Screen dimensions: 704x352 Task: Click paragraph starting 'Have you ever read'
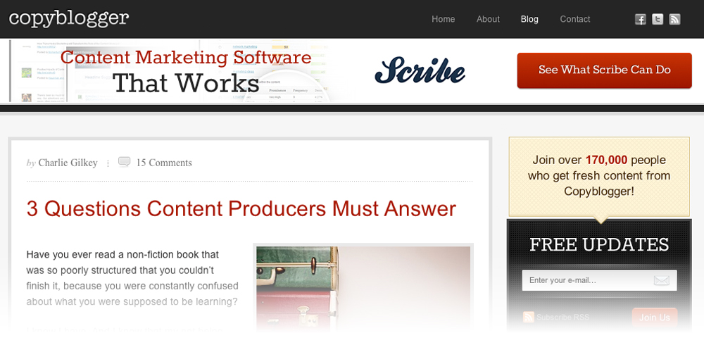[132, 278]
